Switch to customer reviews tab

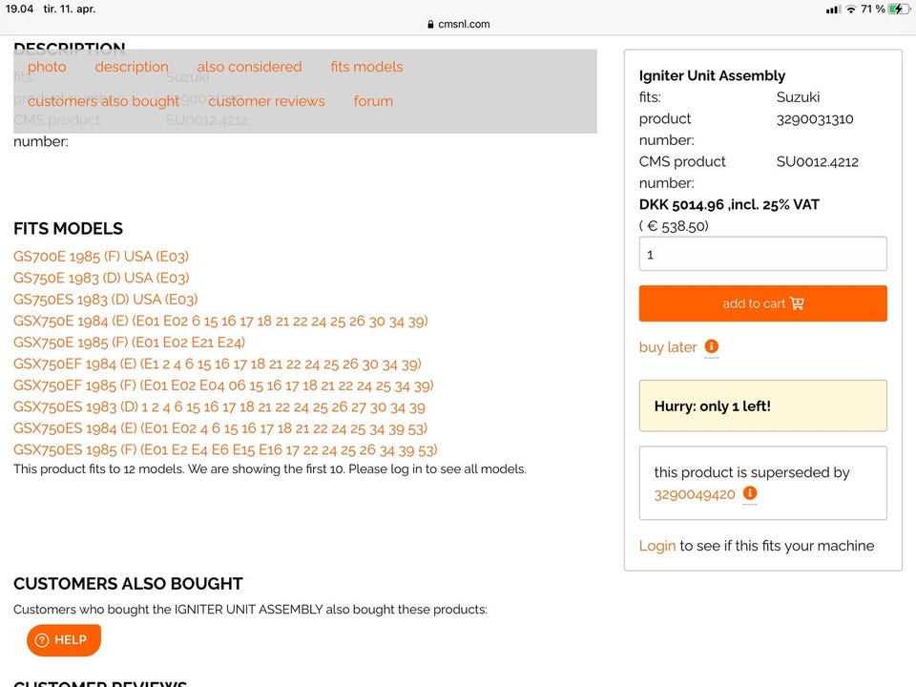266,101
